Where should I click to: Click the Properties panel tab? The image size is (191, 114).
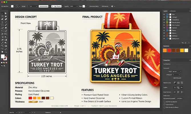coord(166,60)
